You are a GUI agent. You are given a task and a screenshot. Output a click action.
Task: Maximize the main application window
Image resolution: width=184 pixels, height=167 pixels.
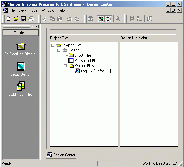pyautogui.click(x=173, y=4)
